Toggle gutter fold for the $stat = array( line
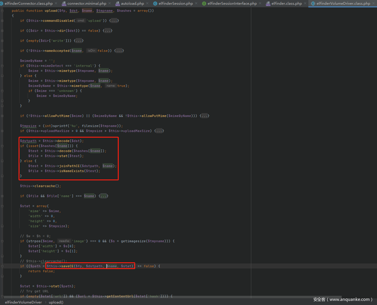 pyautogui.click(x=2, y=206)
